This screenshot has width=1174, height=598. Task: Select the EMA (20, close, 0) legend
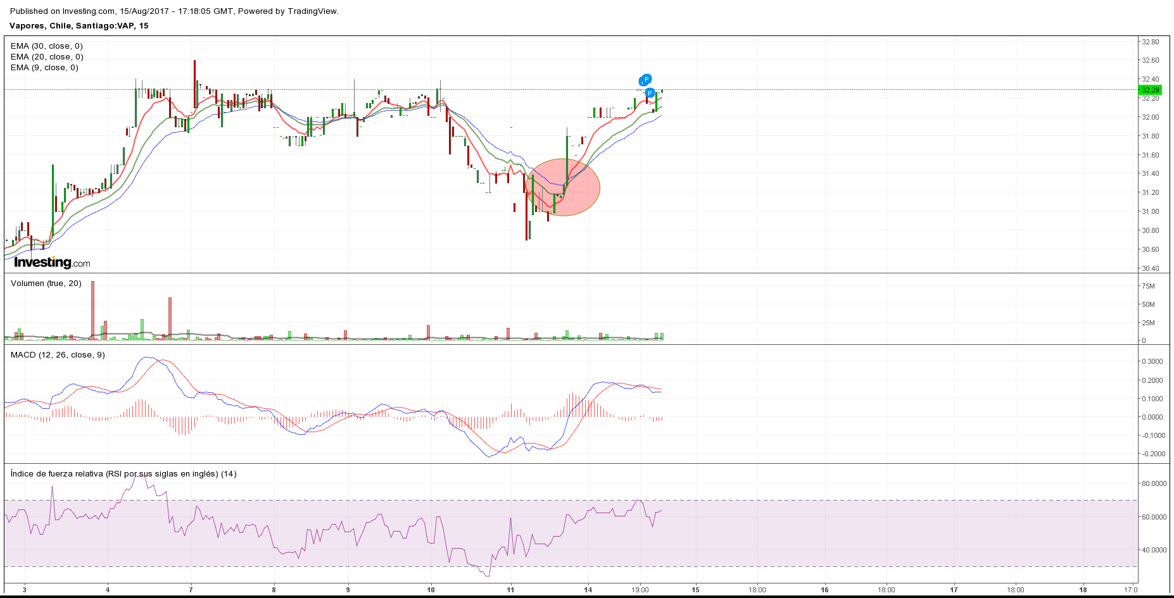coord(47,57)
